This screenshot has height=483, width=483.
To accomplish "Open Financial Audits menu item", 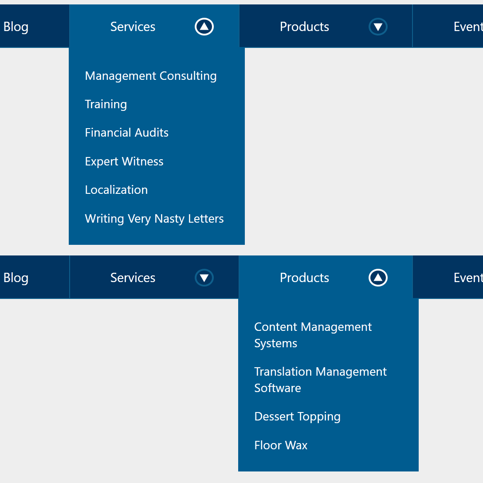I will (x=126, y=133).
